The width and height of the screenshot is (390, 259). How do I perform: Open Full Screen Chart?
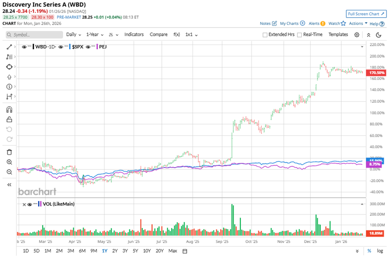366,14
